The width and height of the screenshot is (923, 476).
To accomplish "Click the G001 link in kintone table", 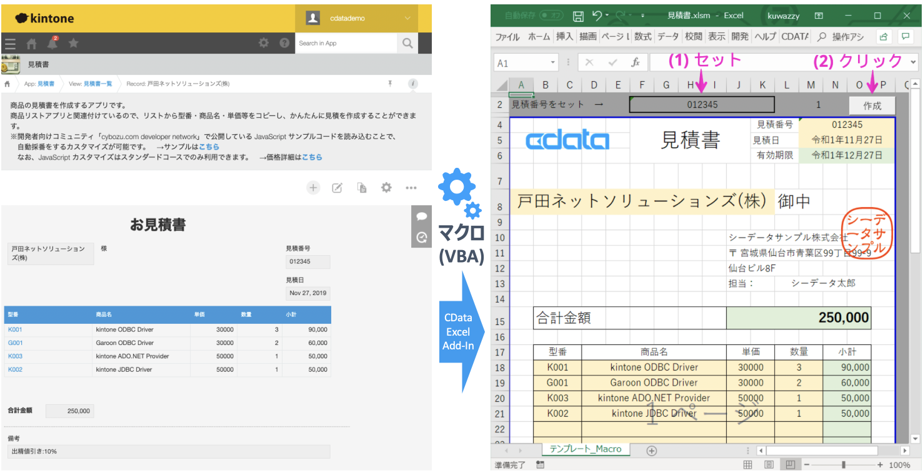I will (16, 342).
